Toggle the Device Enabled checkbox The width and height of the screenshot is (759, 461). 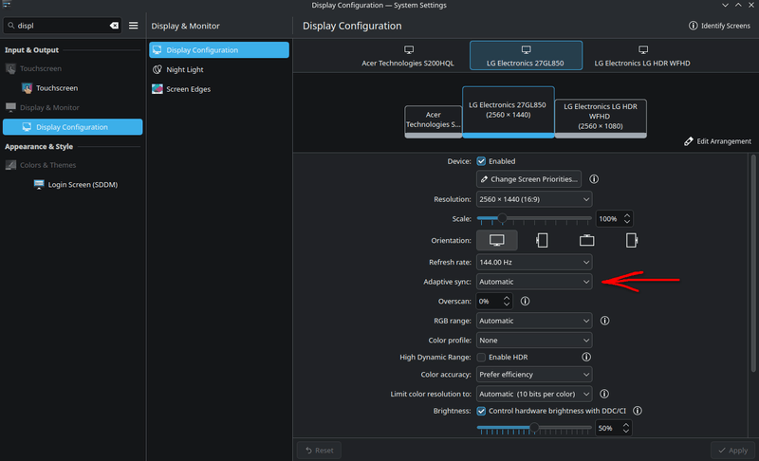(481, 161)
